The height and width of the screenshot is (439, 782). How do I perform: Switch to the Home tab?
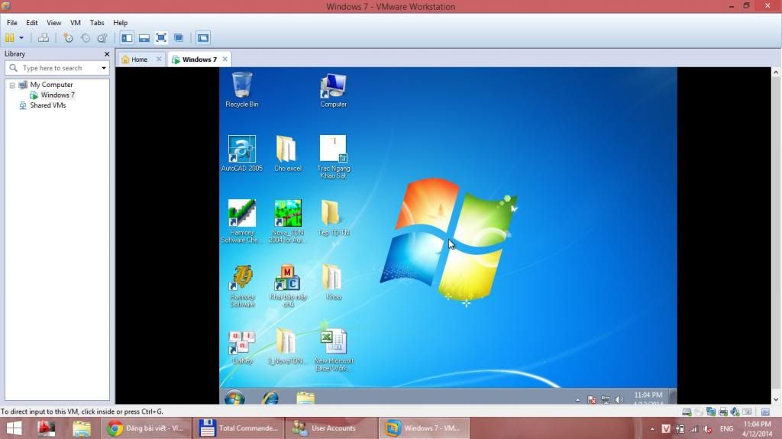138,59
